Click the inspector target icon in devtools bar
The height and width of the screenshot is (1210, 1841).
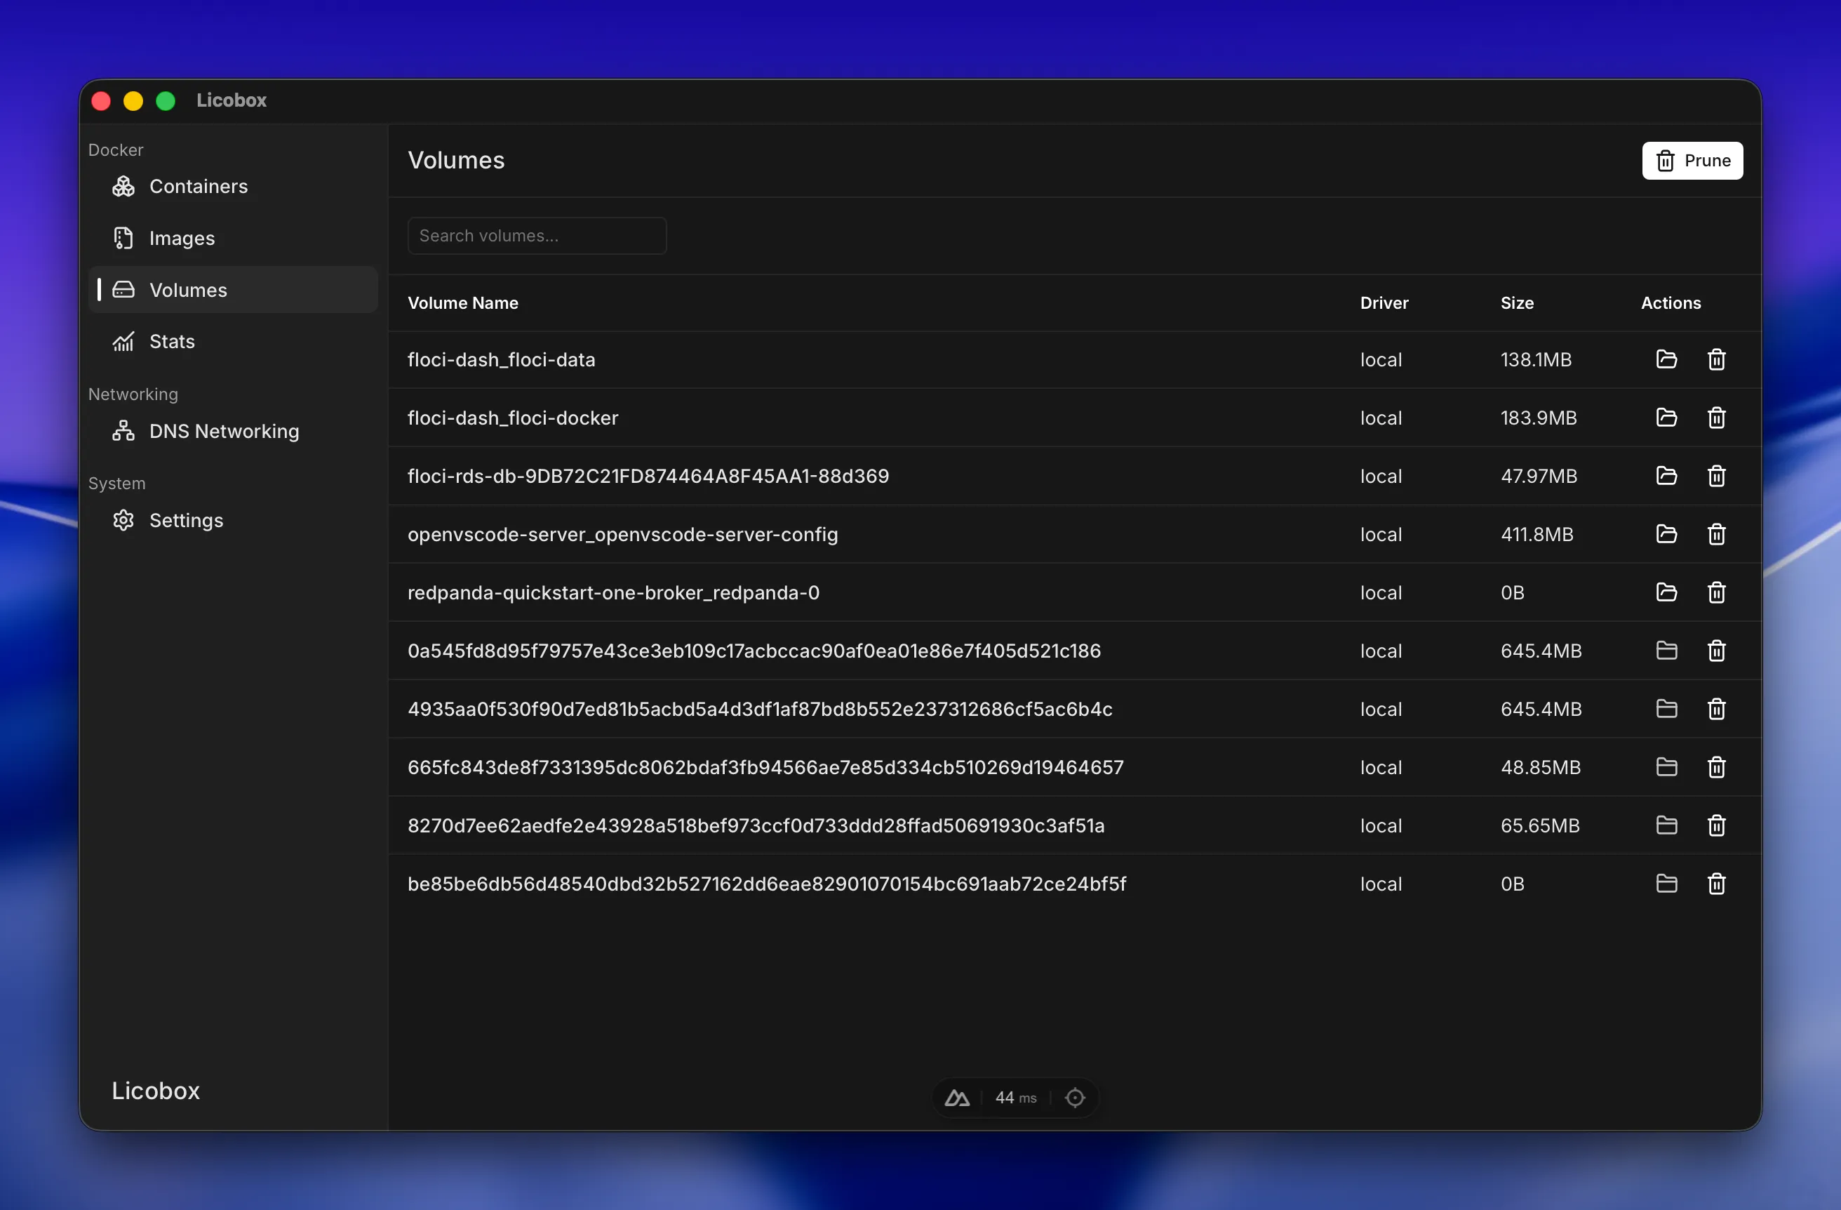point(1074,1097)
